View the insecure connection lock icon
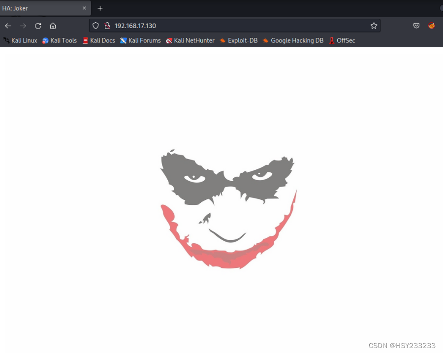443x353 pixels. [107, 26]
